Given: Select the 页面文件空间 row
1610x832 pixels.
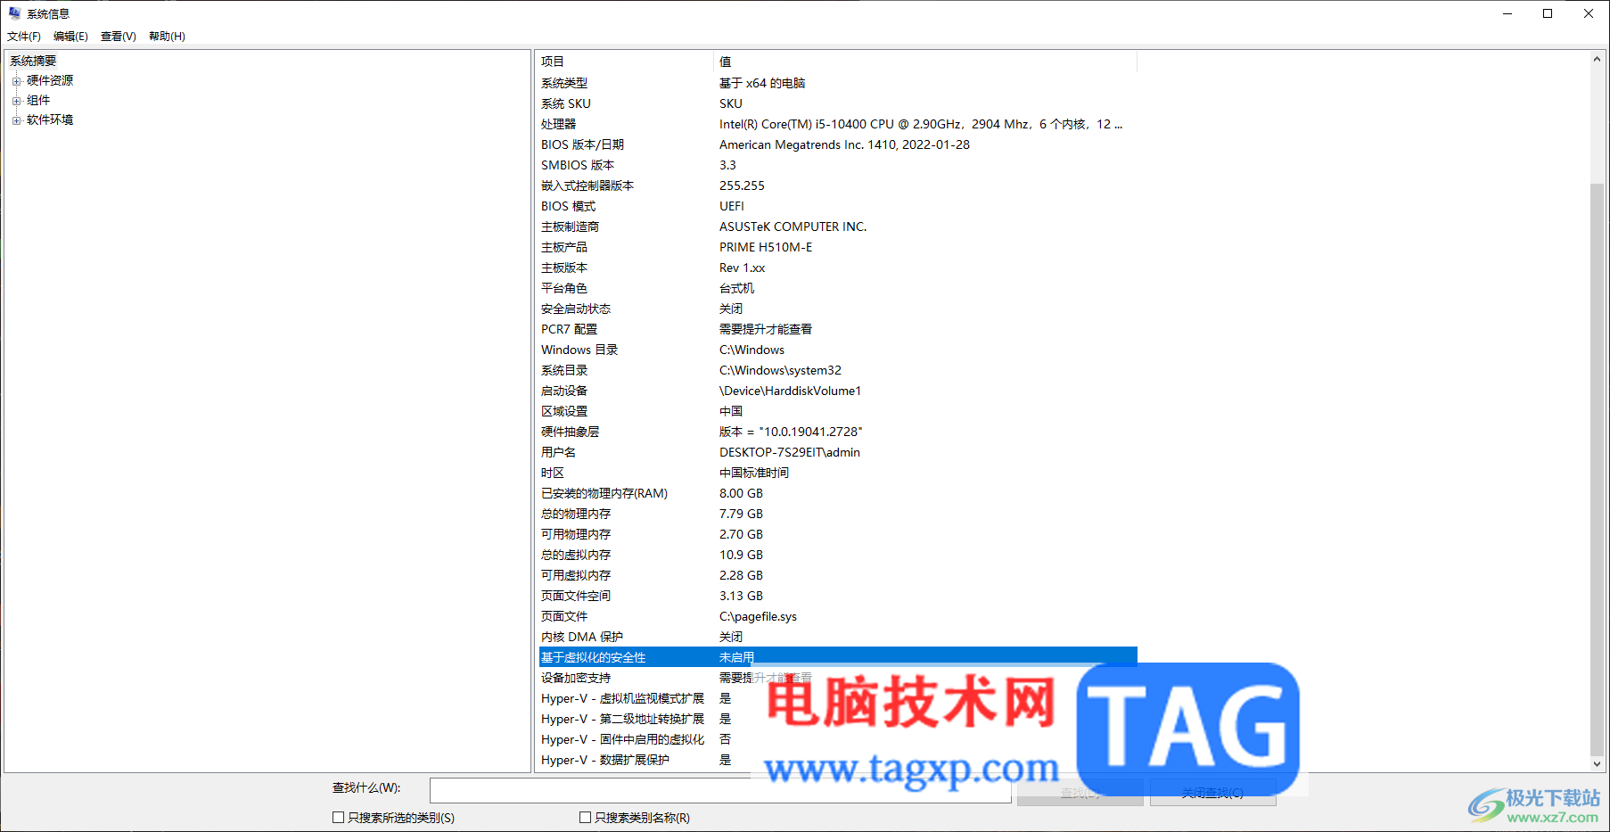Looking at the screenshot, I should [838, 596].
